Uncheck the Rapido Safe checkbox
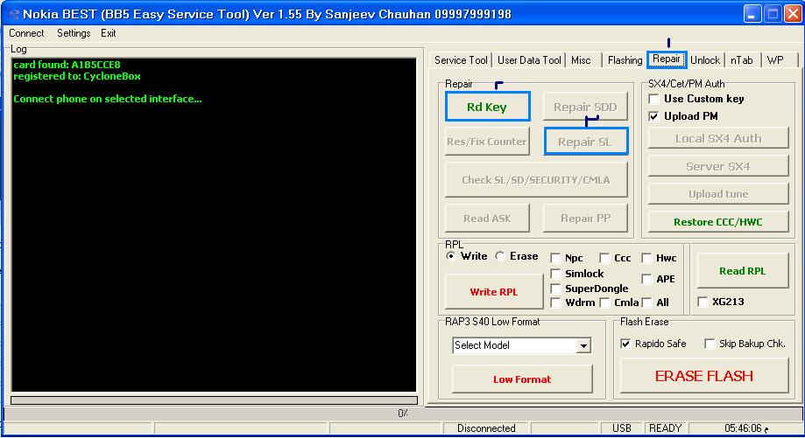The image size is (805, 438). pos(625,344)
